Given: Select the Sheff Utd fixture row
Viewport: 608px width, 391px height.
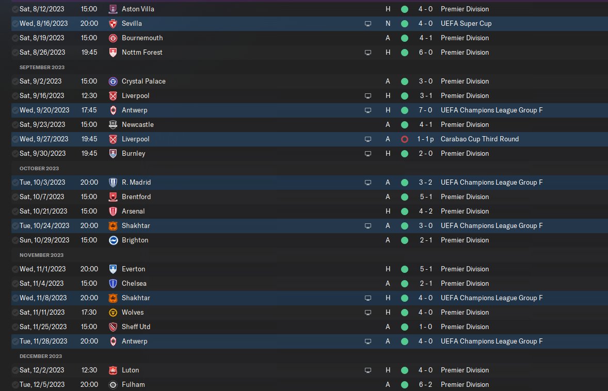Looking at the screenshot, I should tap(310, 327).
